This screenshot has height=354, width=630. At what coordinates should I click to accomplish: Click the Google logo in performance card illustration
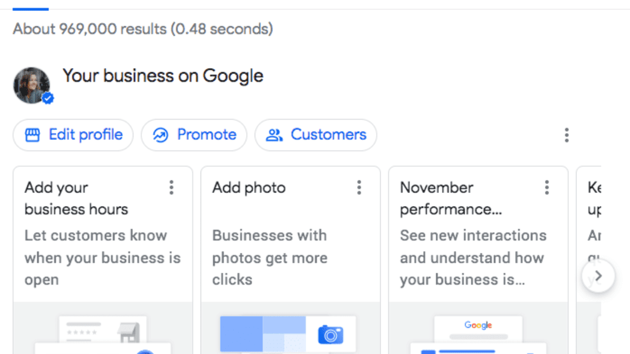click(478, 325)
